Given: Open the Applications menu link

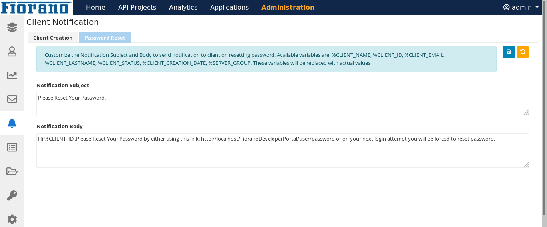Looking at the screenshot, I should pyautogui.click(x=229, y=7).
